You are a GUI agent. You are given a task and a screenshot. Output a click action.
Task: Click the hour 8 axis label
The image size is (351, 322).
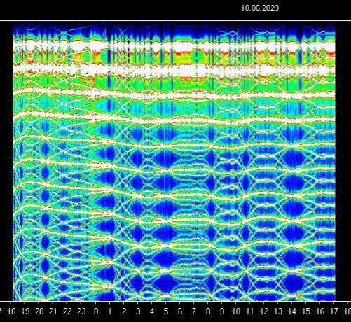click(x=208, y=311)
